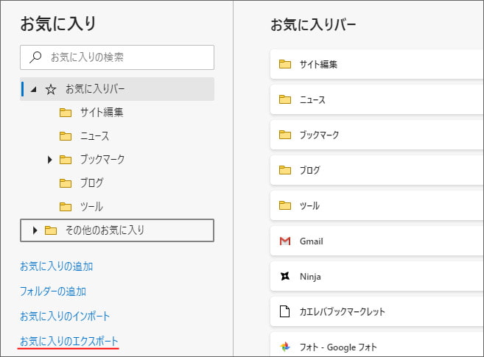
Task: Click the Google Photos pinwheel icon
Action: pos(285,347)
